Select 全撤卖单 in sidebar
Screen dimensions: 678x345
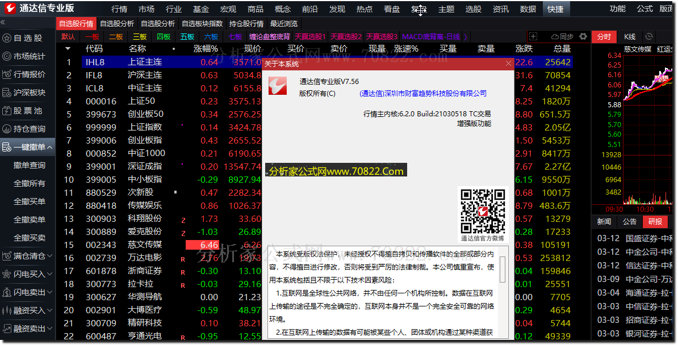pyautogui.click(x=30, y=220)
